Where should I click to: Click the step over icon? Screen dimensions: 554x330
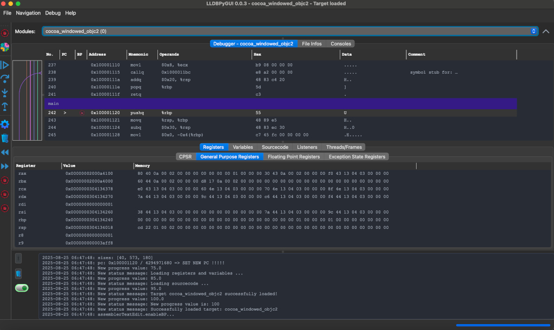(x=5, y=79)
